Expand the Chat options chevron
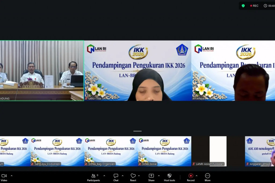This screenshot has height=183, width=275. pyautogui.click(x=122, y=176)
